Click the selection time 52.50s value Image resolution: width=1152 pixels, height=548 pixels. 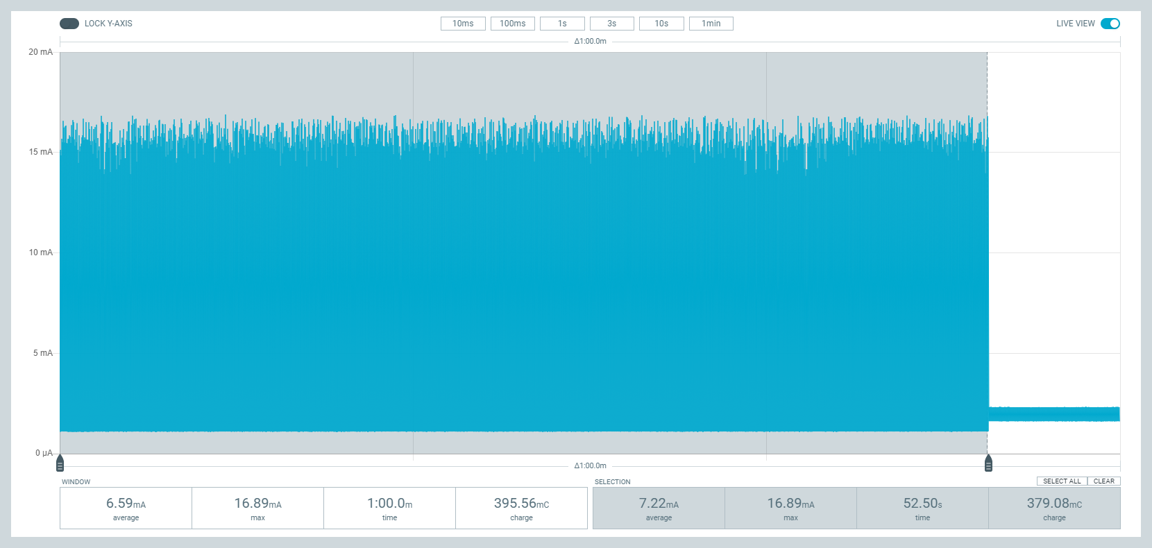pos(922,504)
